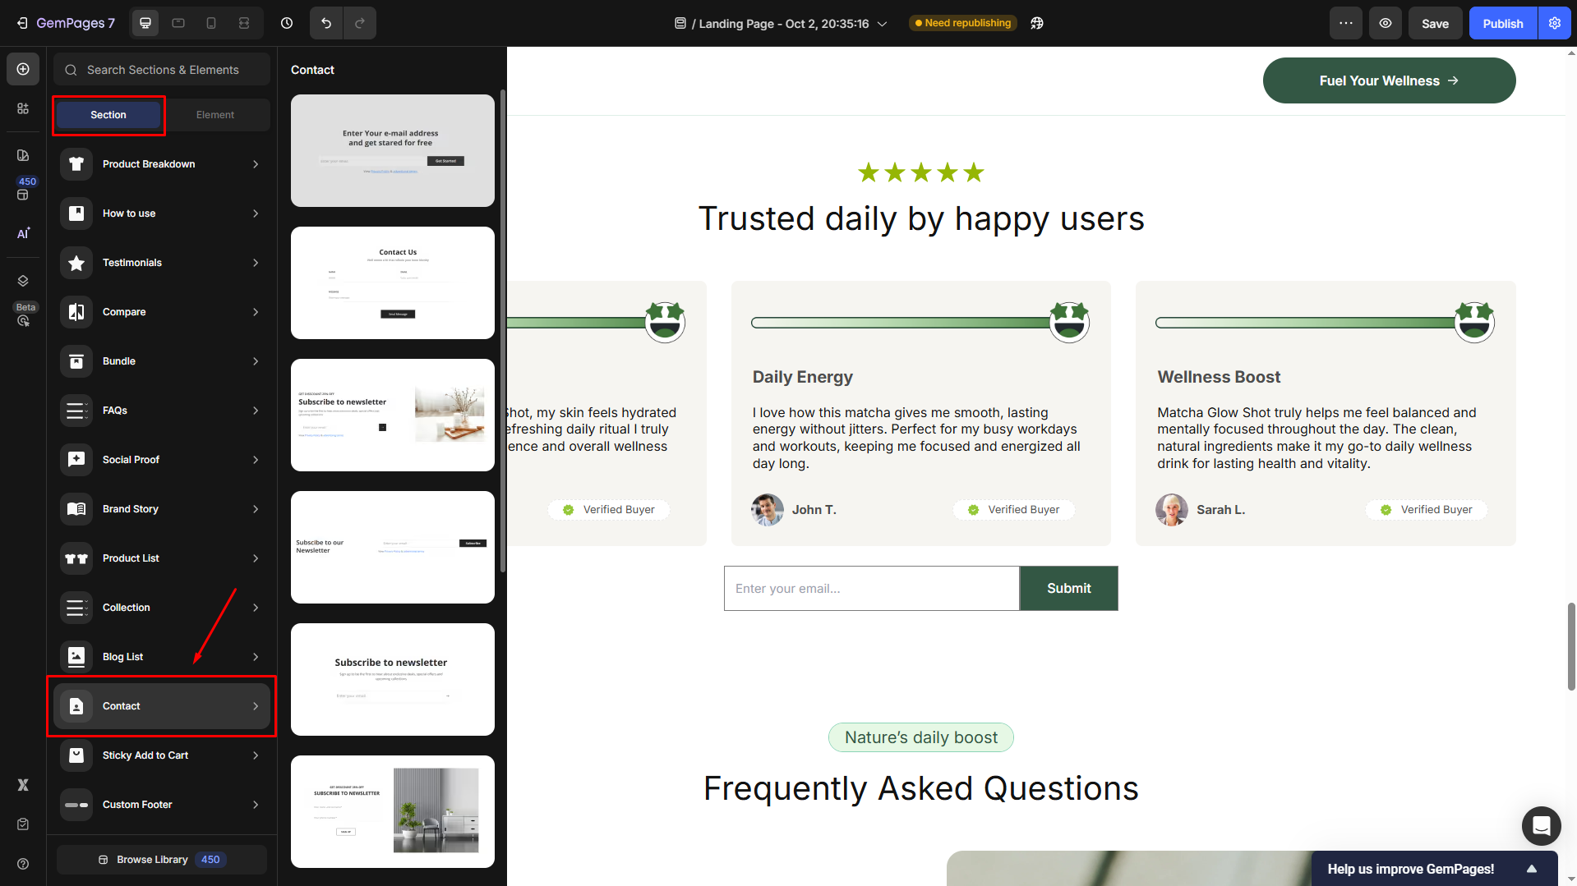Switch to mobile device view
The image size is (1577, 886).
[x=211, y=23]
